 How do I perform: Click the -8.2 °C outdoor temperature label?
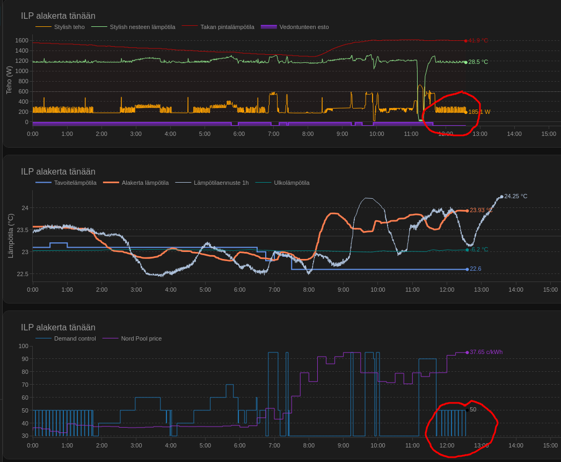click(x=479, y=250)
